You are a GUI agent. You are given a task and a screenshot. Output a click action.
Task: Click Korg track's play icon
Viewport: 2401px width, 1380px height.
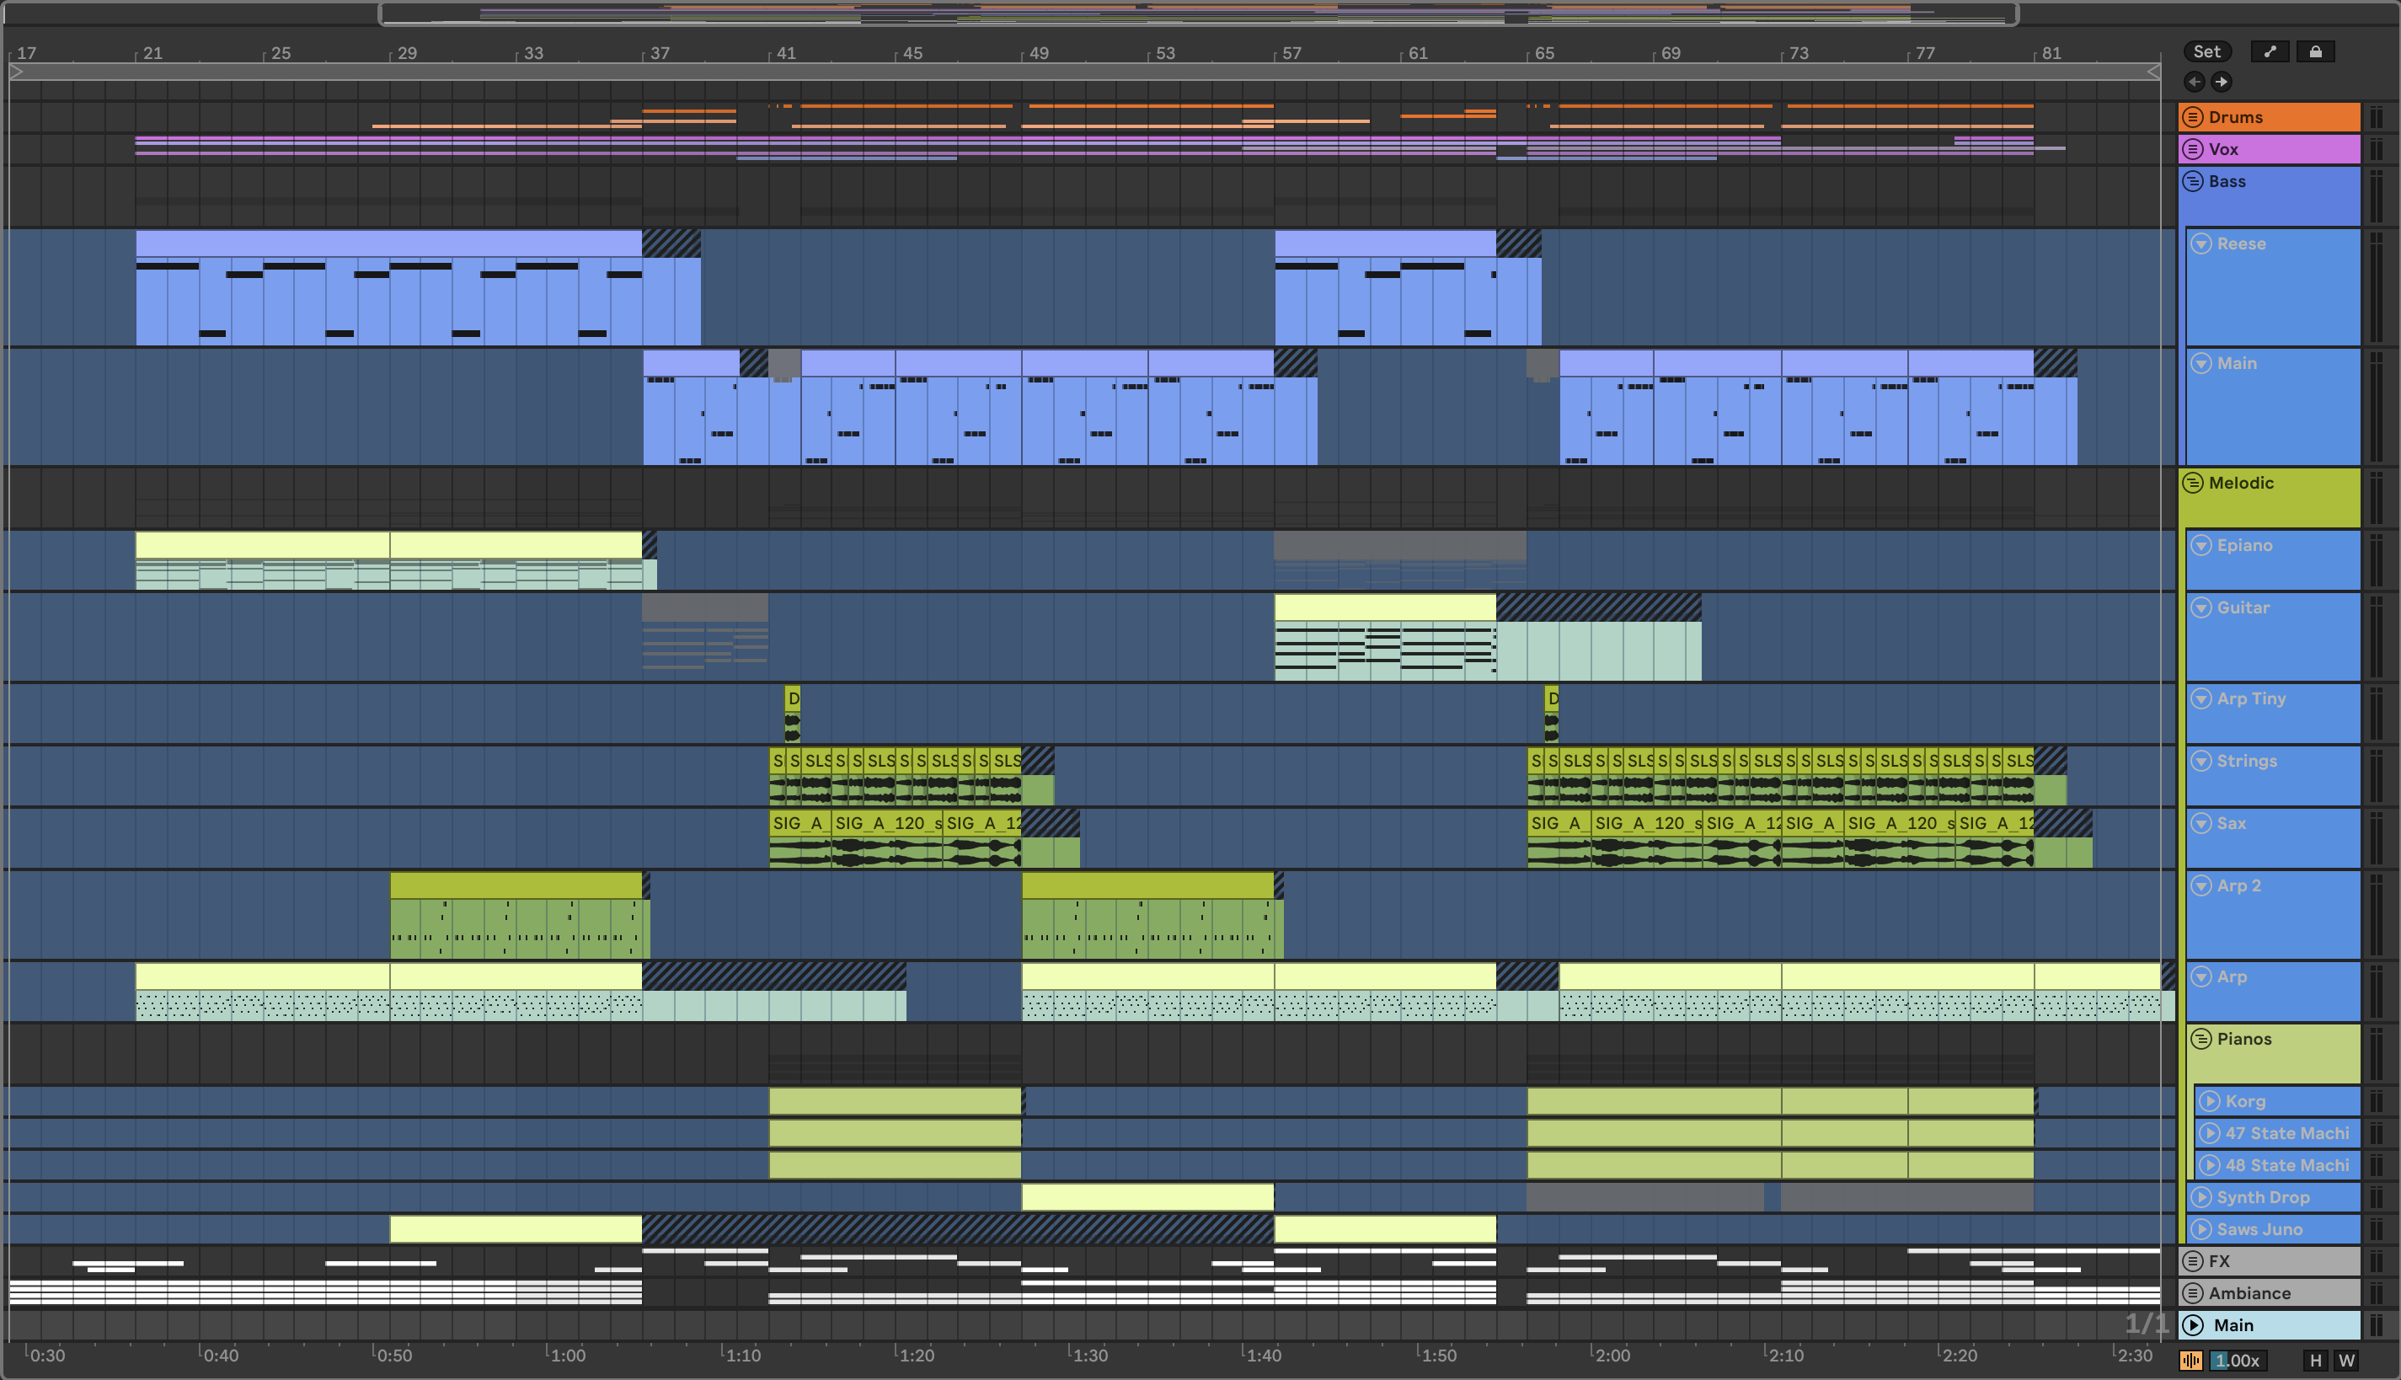2210,1101
